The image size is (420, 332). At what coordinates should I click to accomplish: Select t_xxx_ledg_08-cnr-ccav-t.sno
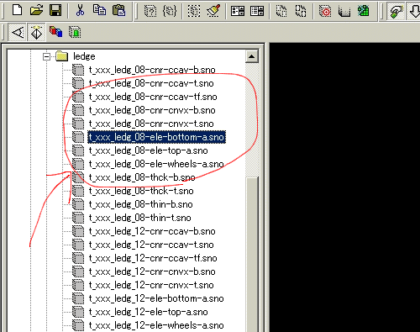(151, 83)
